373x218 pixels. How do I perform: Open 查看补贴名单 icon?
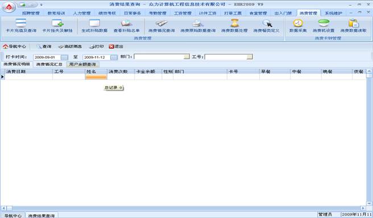(x=126, y=23)
